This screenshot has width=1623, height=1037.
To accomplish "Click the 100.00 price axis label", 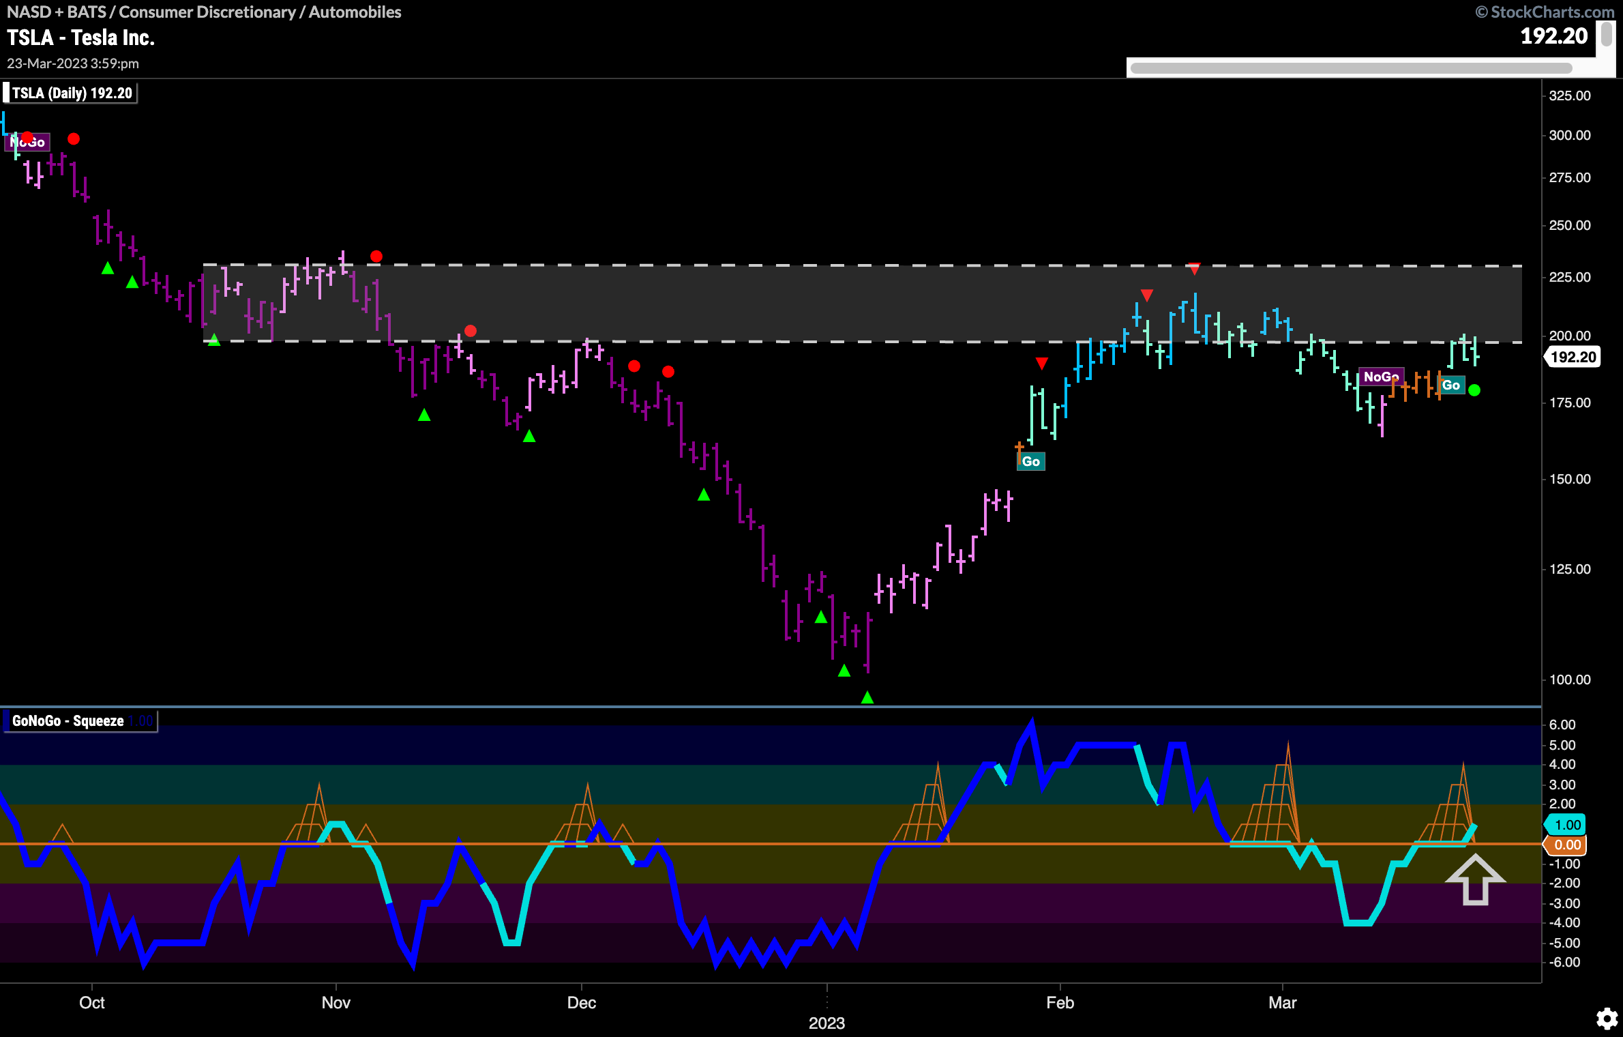I will click(1570, 680).
